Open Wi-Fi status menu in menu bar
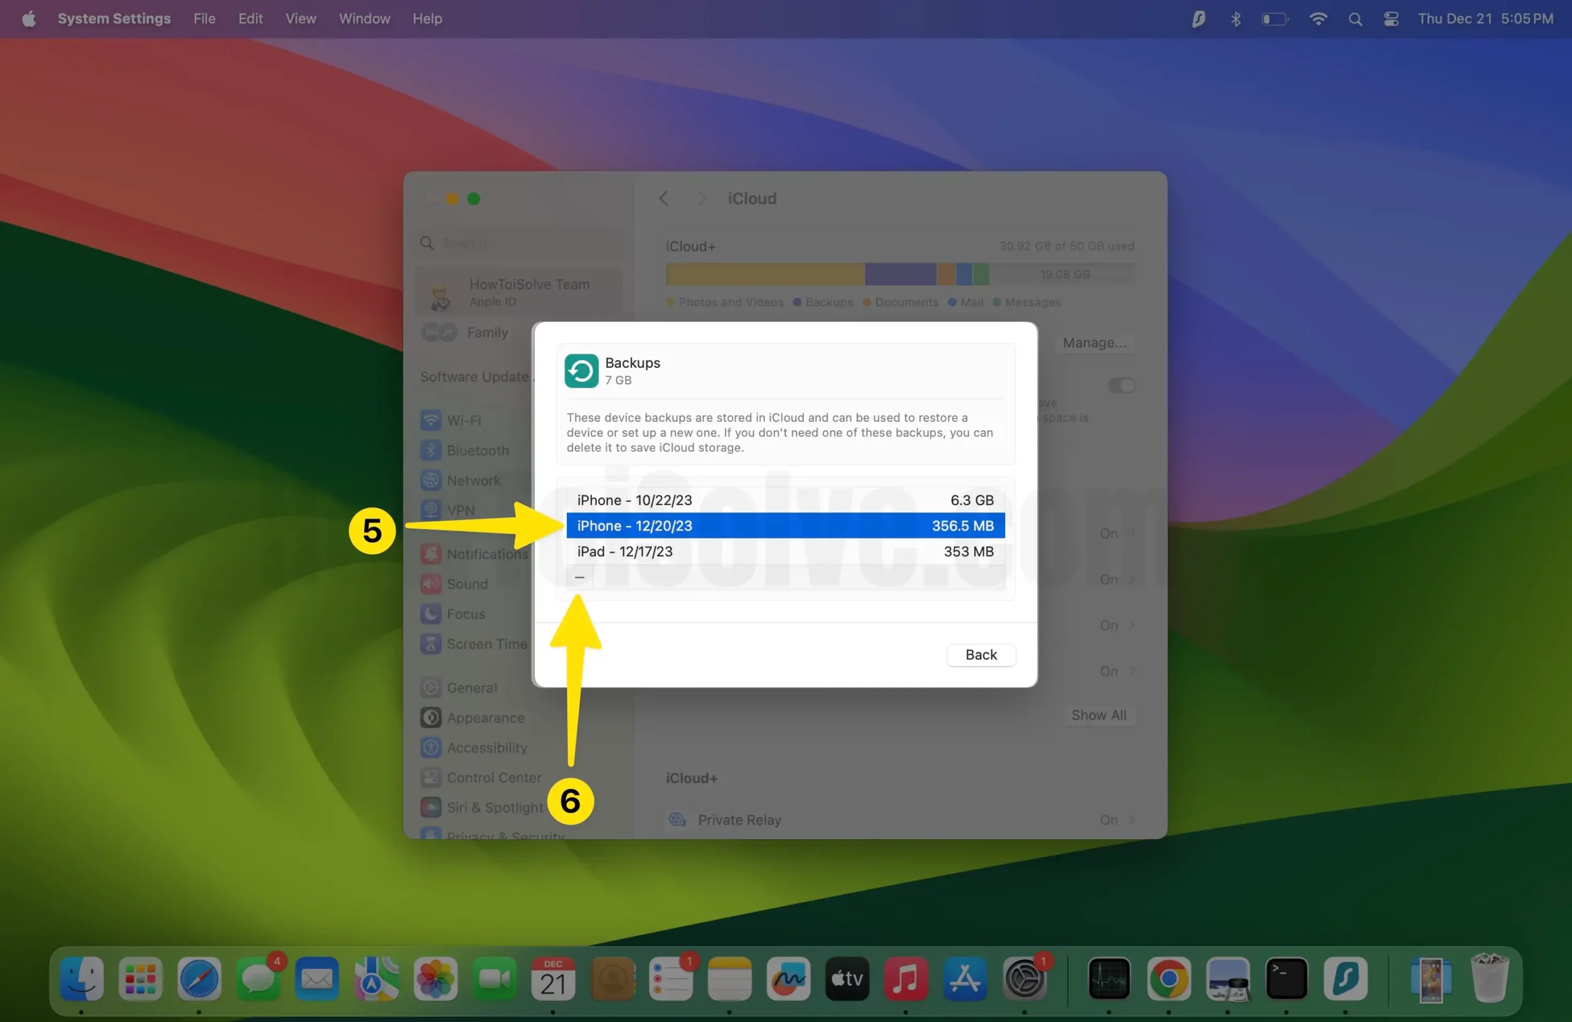Screen dimensions: 1572x1022 [1318, 19]
